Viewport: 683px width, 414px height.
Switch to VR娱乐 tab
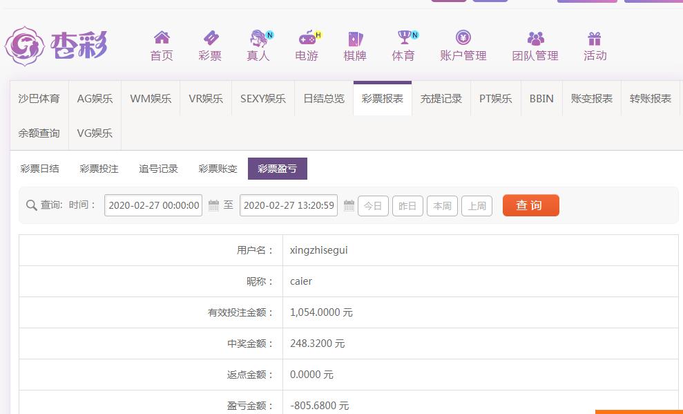click(206, 98)
